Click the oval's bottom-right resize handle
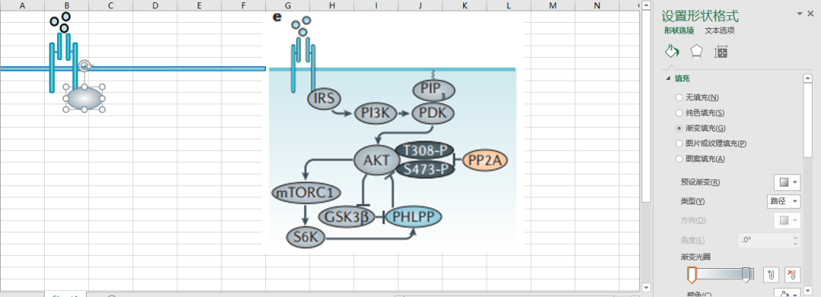 (x=102, y=110)
